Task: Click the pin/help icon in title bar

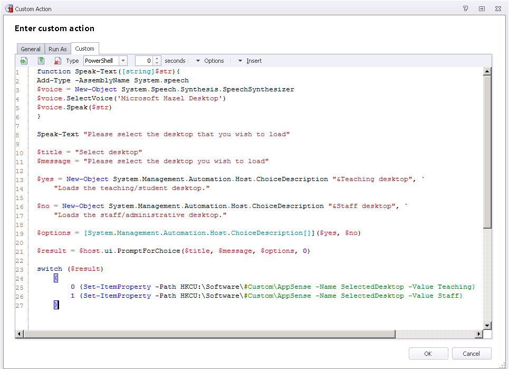Action: [x=466, y=9]
